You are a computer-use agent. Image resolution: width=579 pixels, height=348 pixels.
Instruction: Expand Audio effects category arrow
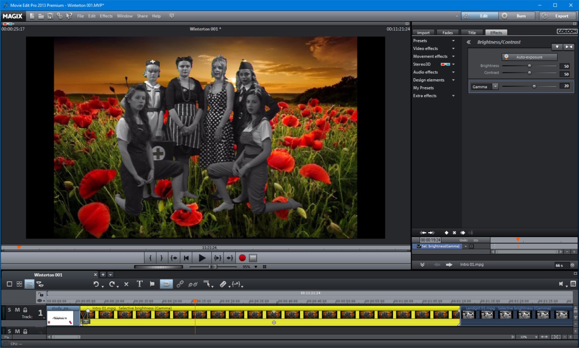[x=453, y=72]
